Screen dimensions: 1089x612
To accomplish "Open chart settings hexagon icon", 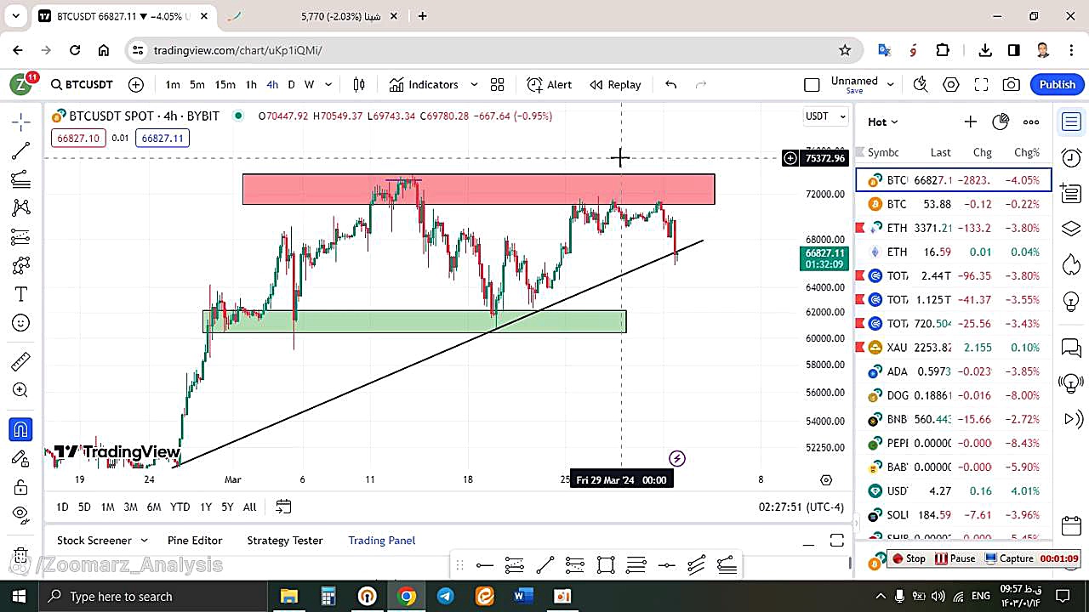I will click(951, 84).
